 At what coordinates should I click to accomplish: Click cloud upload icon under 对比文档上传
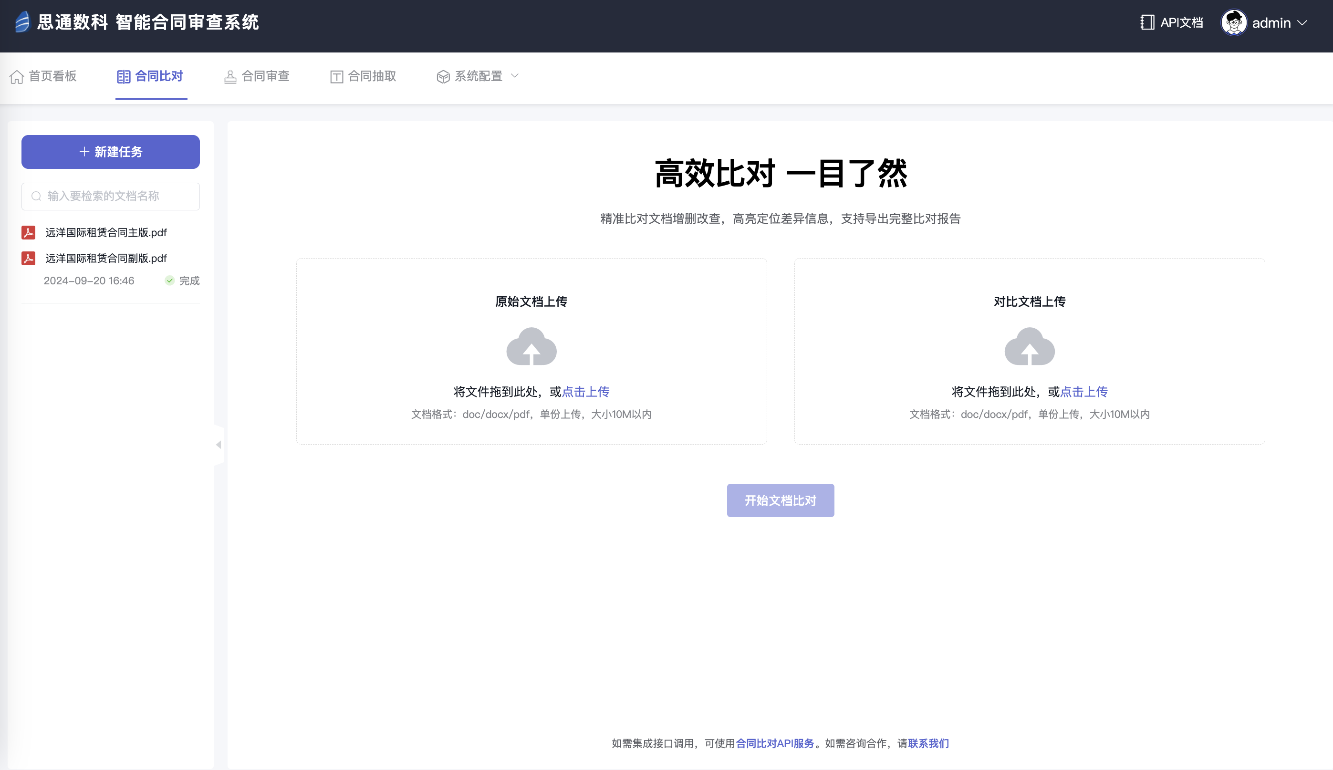pyautogui.click(x=1030, y=346)
